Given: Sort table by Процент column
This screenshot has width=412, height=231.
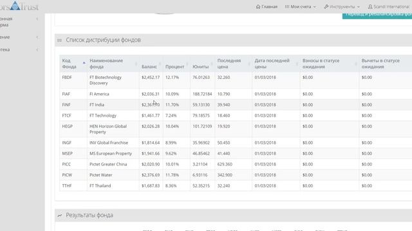Looking at the screenshot, I should coord(176,64).
